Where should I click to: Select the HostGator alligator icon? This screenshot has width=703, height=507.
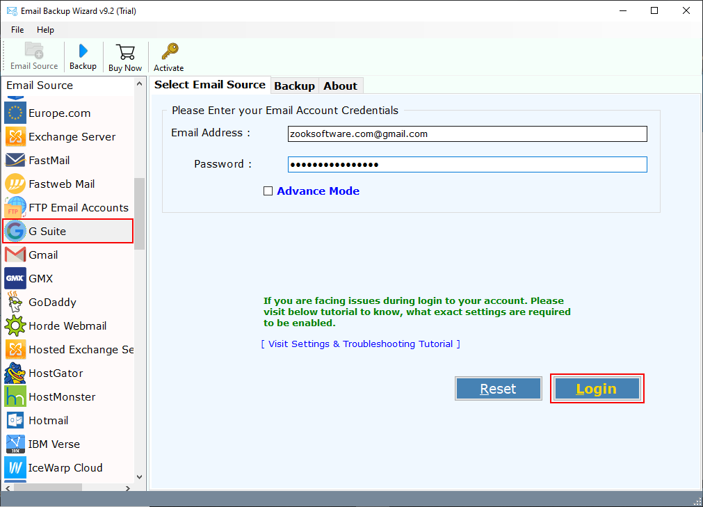tap(15, 373)
